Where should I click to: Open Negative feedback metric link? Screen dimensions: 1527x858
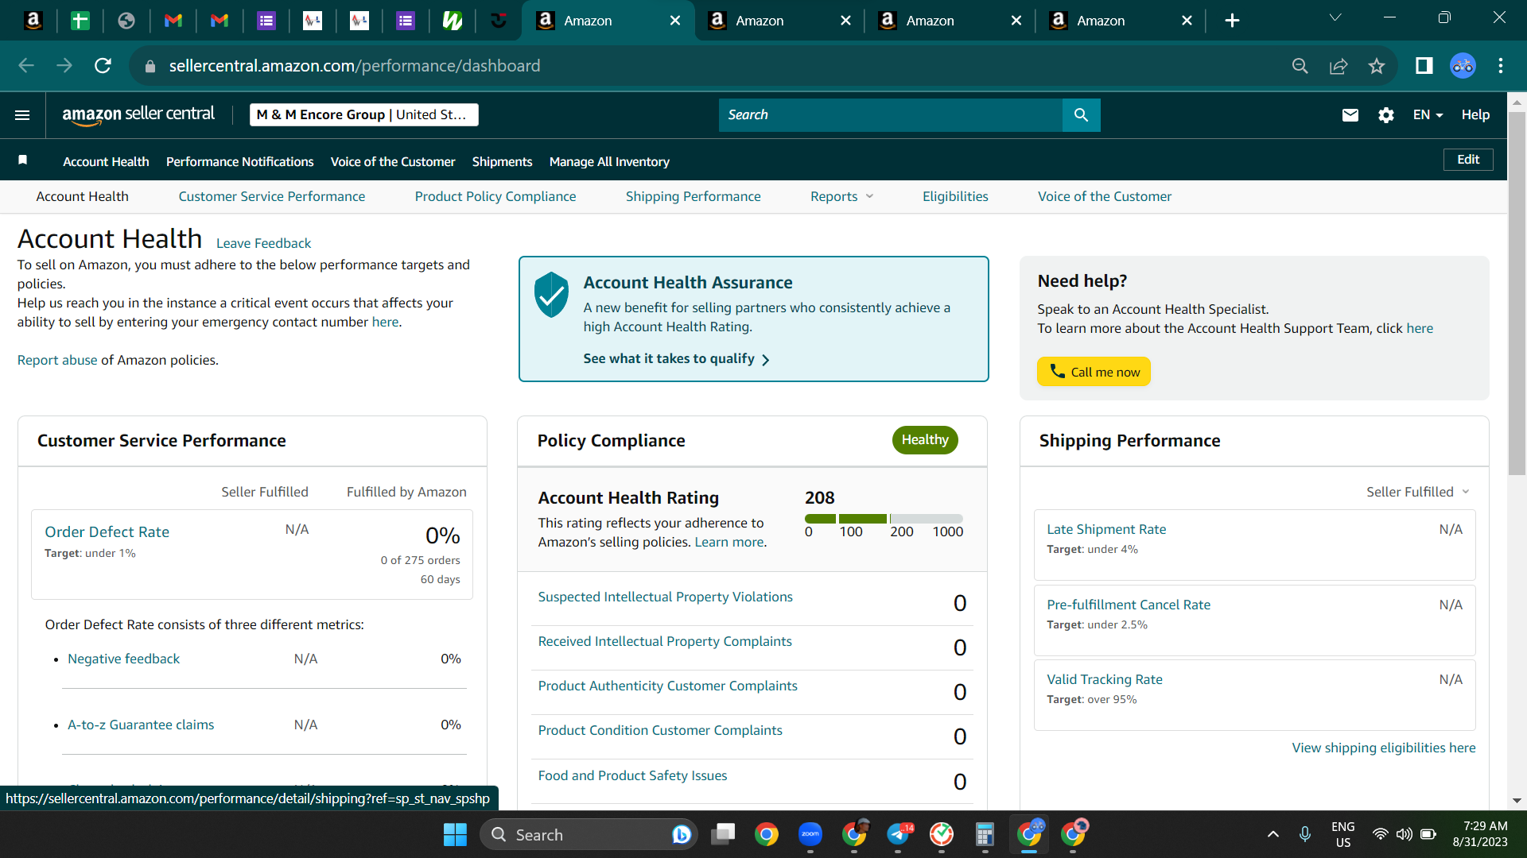click(123, 659)
